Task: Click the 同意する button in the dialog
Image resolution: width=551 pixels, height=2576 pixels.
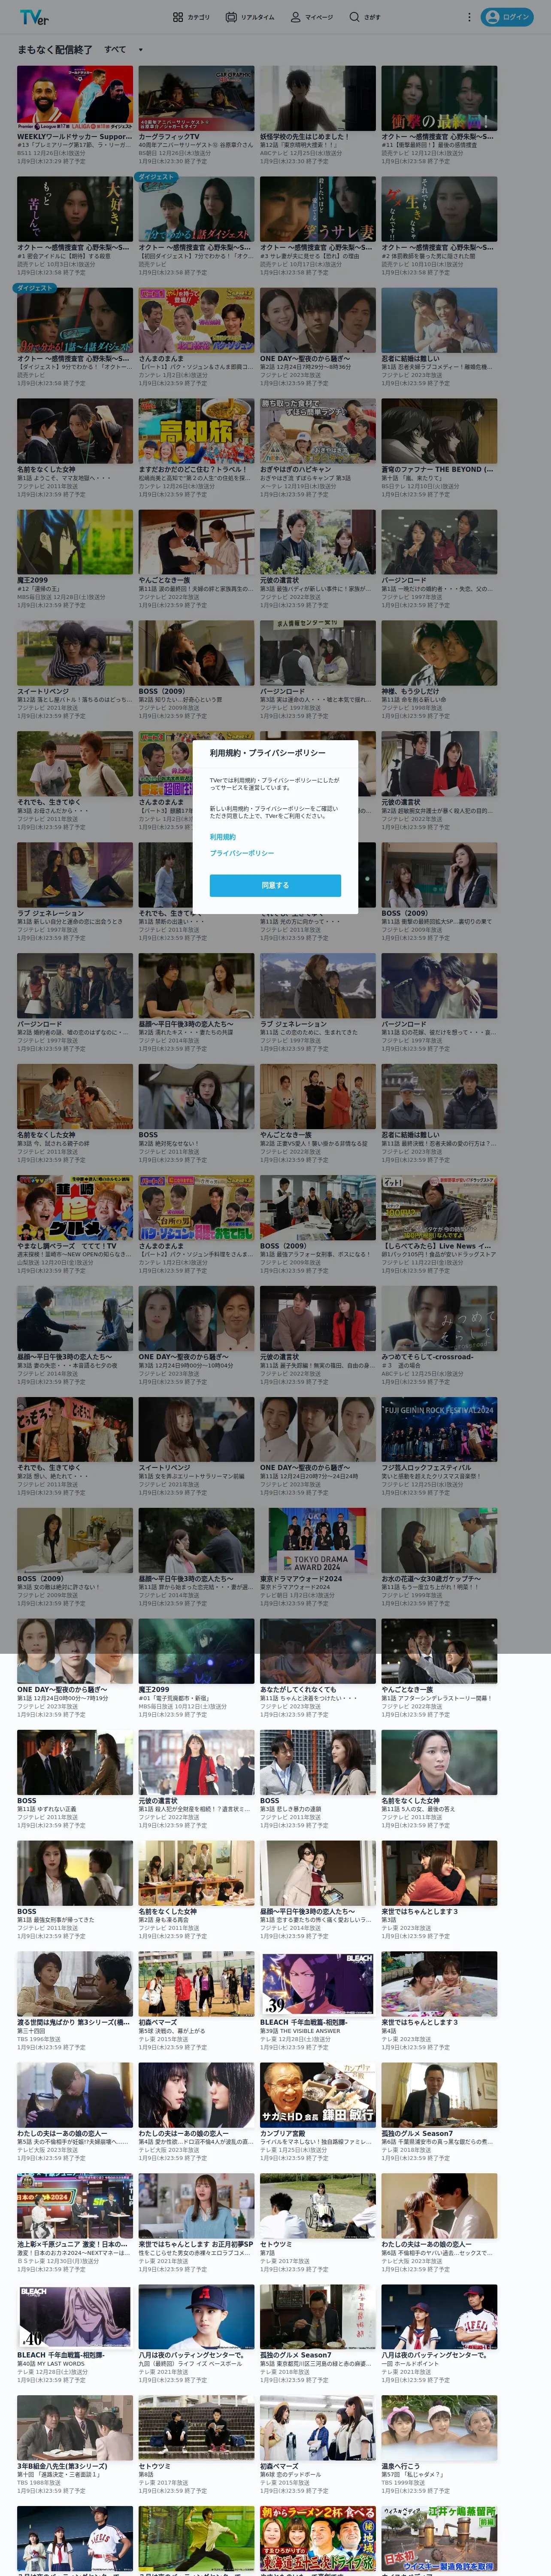Action: tap(275, 885)
